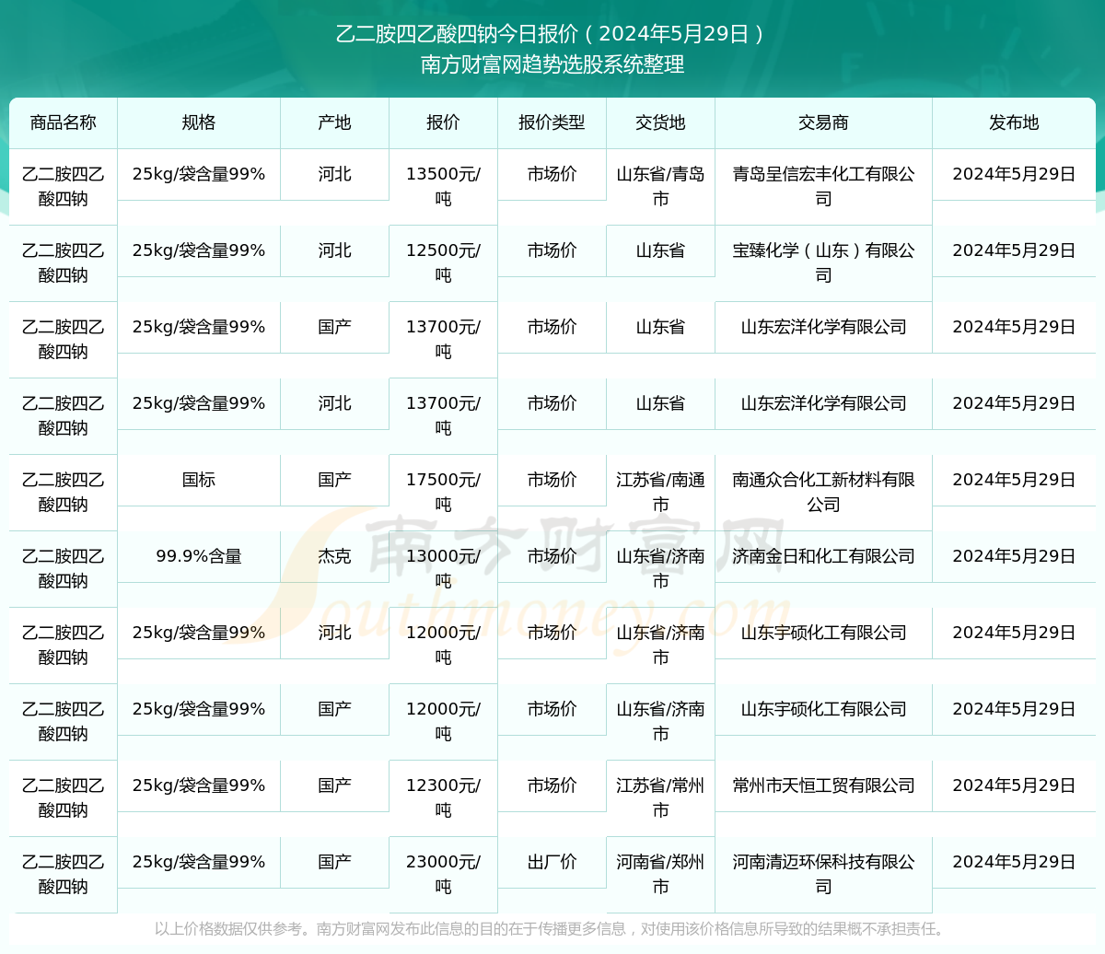Click 南通众合化工新材料有限公司 trader name
This screenshot has width=1105, height=954.
(823, 493)
